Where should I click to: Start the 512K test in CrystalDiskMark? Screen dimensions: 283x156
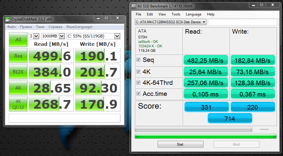pyautogui.click(x=18, y=71)
